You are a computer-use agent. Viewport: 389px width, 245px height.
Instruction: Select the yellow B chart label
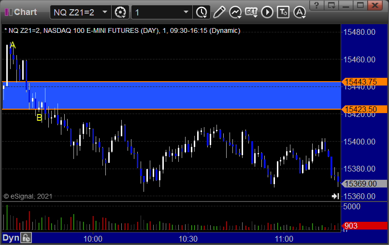click(x=39, y=118)
